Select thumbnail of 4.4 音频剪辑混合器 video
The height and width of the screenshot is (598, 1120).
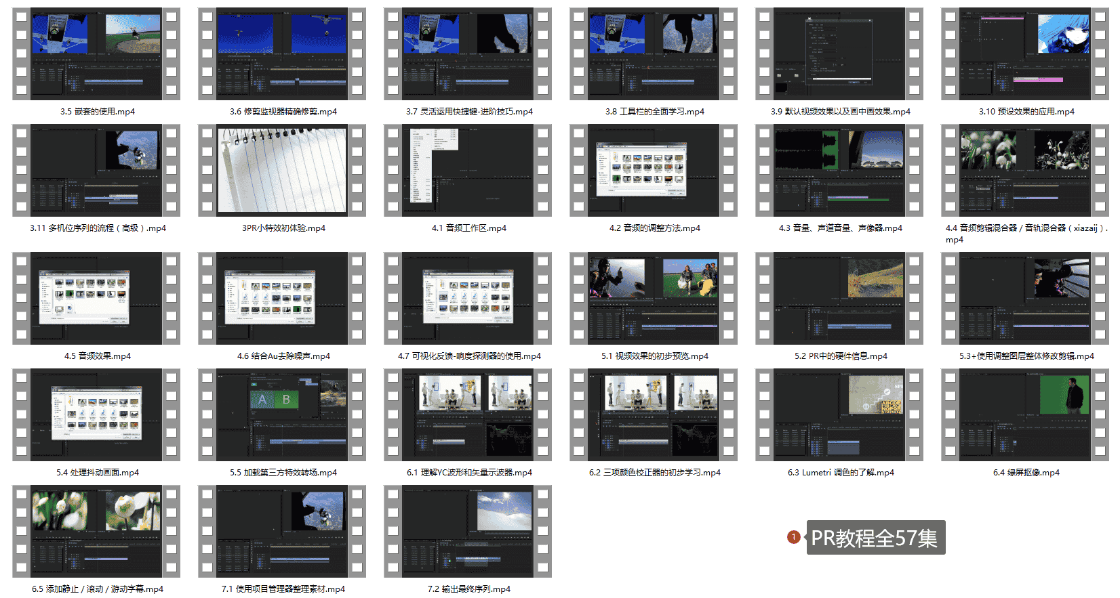pos(1025,171)
